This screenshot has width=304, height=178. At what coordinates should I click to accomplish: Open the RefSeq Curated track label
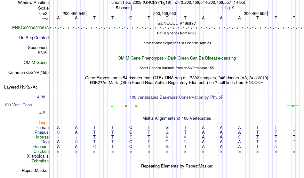click(x=34, y=38)
